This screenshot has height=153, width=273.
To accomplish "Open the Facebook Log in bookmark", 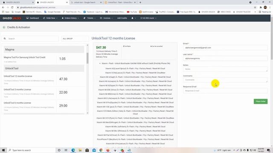I will [x=93, y=12].
